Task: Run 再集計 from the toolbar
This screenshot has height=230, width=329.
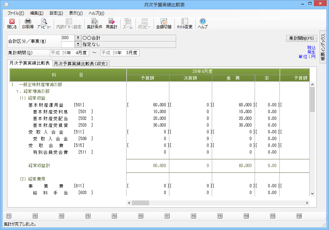Action: click(x=111, y=22)
